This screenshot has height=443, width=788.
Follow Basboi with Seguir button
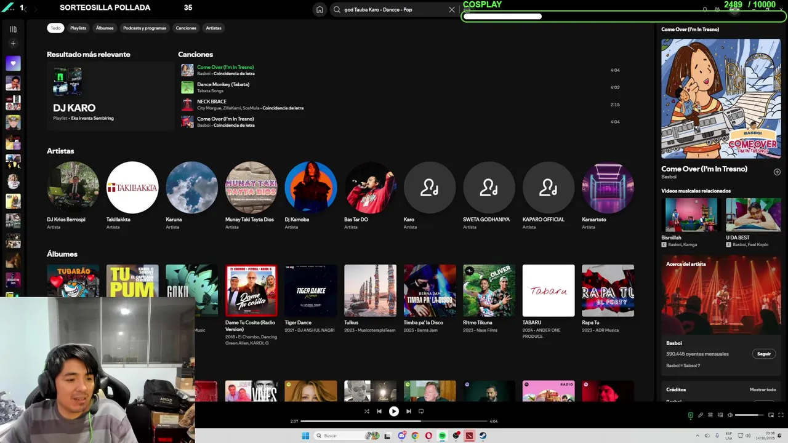click(764, 354)
